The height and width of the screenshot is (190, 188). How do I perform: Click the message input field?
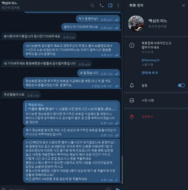56,189
